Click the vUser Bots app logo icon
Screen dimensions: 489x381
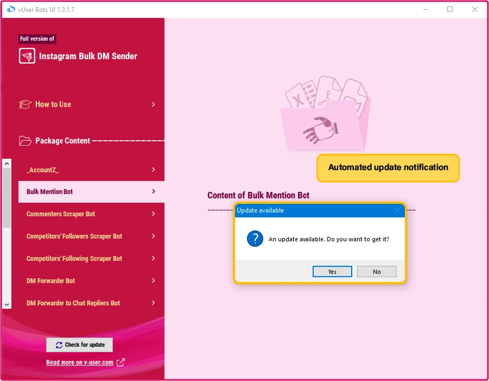[11, 9]
